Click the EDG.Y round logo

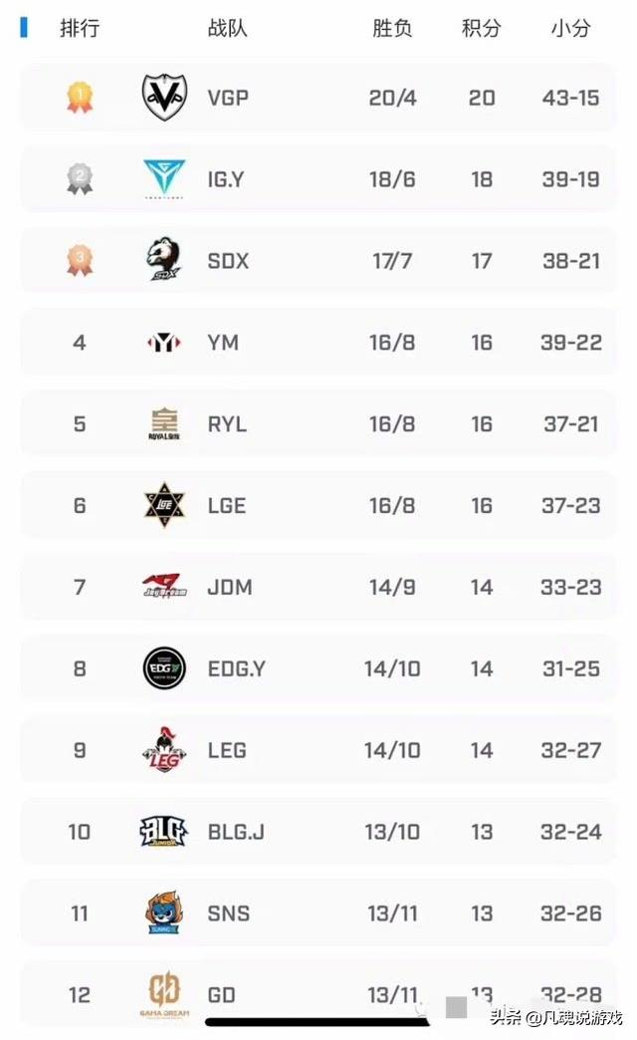164,668
